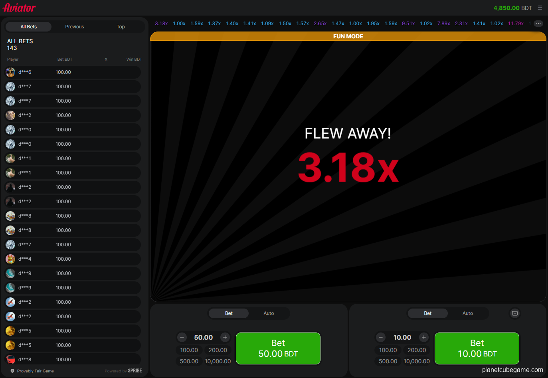Increase the 10.00 bet amount

[424, 337]
